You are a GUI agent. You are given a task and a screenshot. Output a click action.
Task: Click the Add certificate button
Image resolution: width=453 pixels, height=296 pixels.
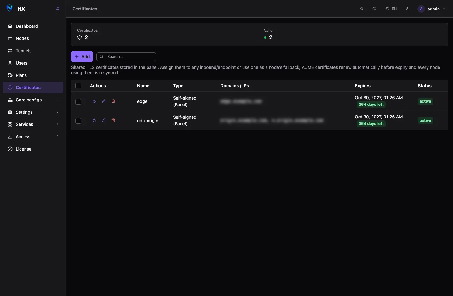[x=82, y=57]
